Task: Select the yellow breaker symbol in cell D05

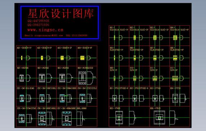Action: (115, 58)
